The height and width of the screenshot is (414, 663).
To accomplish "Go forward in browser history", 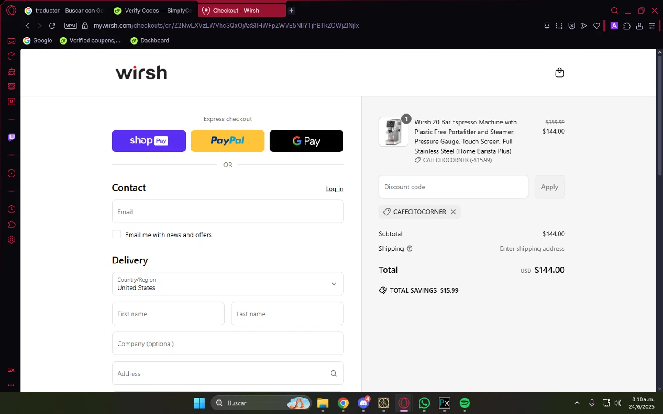I will click(39, 26).
